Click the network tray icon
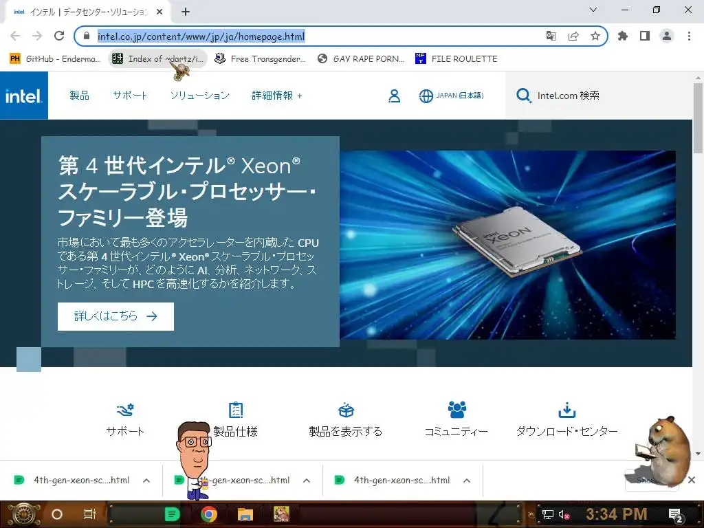The image size is (704, 528). (547, 514)
